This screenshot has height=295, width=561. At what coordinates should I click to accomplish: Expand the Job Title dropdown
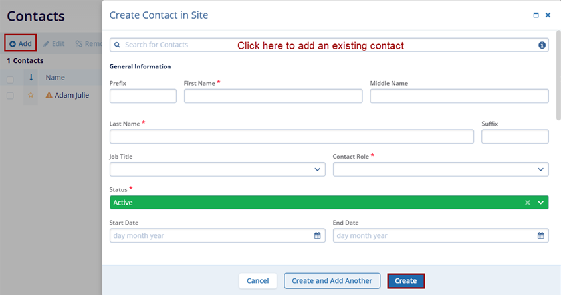[x=317, y=169]
